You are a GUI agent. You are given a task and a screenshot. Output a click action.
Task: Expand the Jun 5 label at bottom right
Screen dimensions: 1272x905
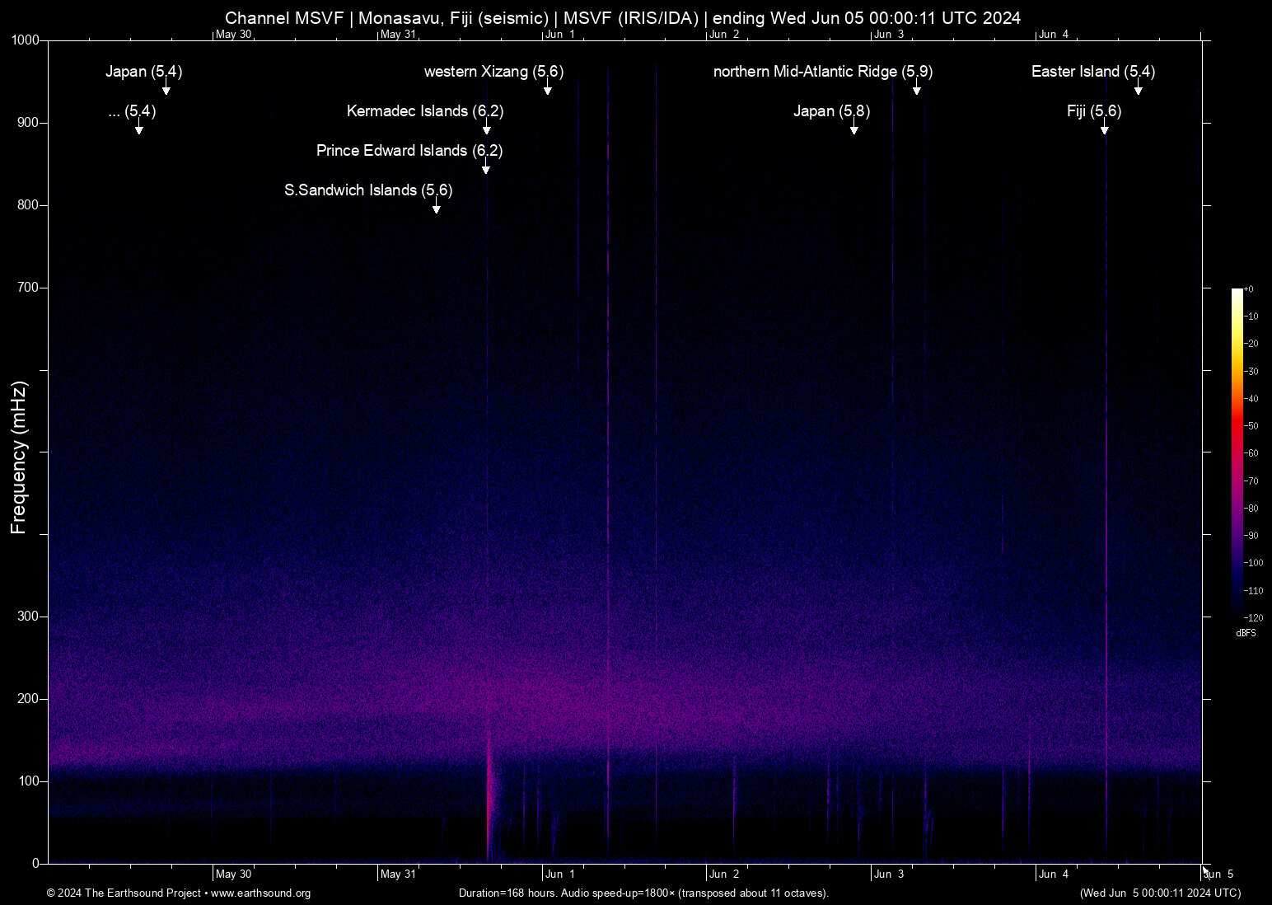tap(1219, 874)
